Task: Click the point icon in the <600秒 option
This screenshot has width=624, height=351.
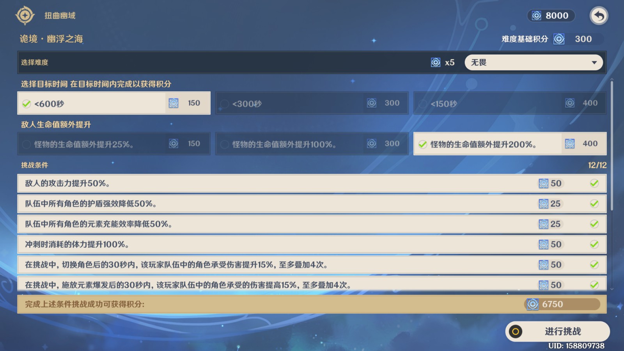Action: pyautogui.click(x=174, y=103)
